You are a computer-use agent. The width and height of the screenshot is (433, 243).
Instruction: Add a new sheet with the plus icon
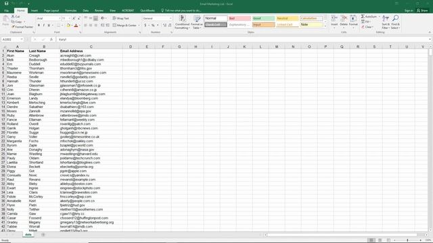(43, 235)
